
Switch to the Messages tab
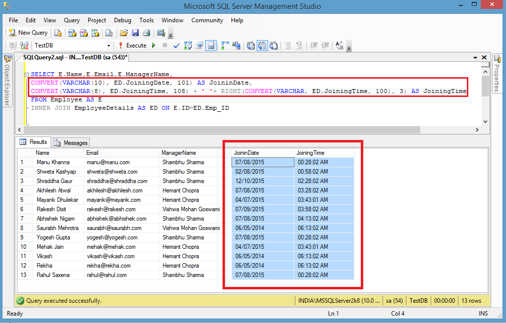[x=71, y=142]
